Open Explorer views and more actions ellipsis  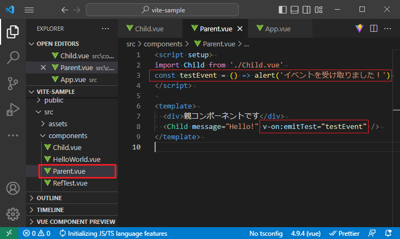point(105,29)
